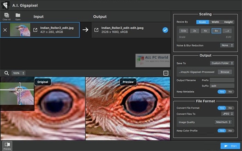This screenshot has width=242, height=151.
Task: Set Keep Metadata to Yes
Action: tap(222, 92)
